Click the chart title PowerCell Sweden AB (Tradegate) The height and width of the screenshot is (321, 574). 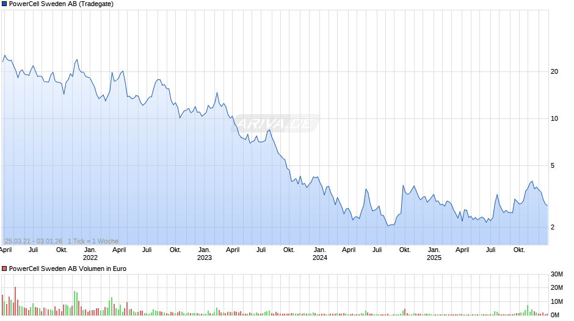tap(61, 4)
